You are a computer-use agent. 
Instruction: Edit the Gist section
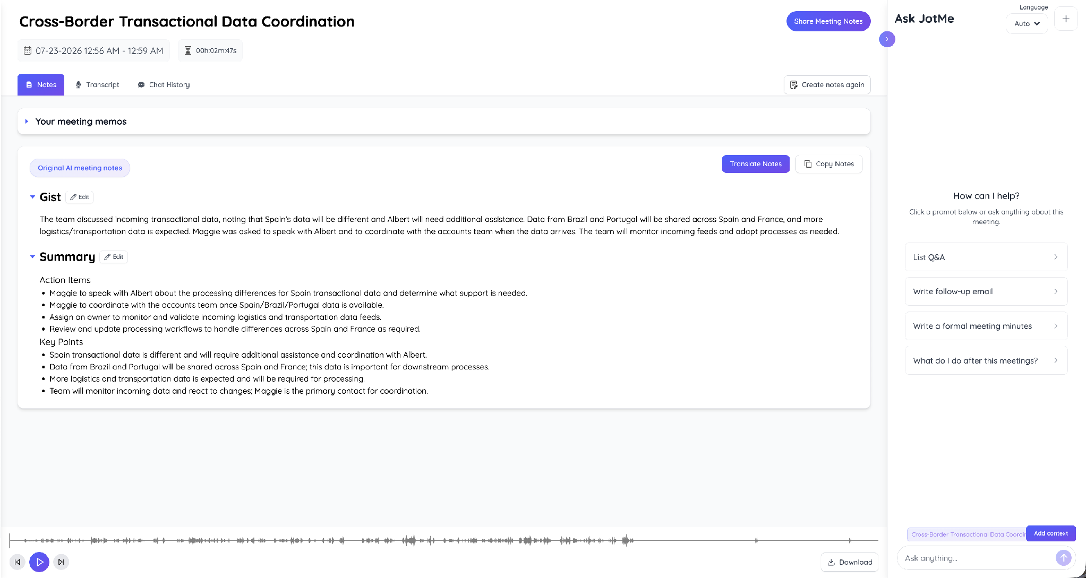click(x=80, y=197)
